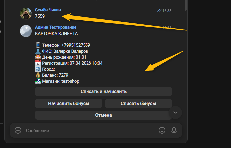This screenshot has width=231, height=148.
Task: Open Семён Чинин's avatar photo
Action: [26, 13]
